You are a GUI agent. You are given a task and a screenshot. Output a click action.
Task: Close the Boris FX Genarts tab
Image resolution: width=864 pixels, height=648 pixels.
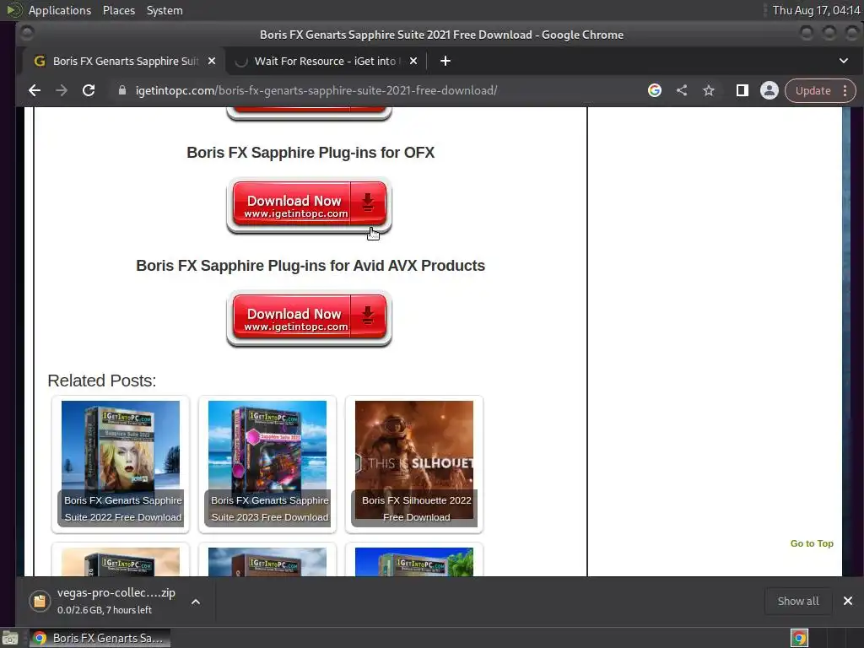[x=212, y=61]
